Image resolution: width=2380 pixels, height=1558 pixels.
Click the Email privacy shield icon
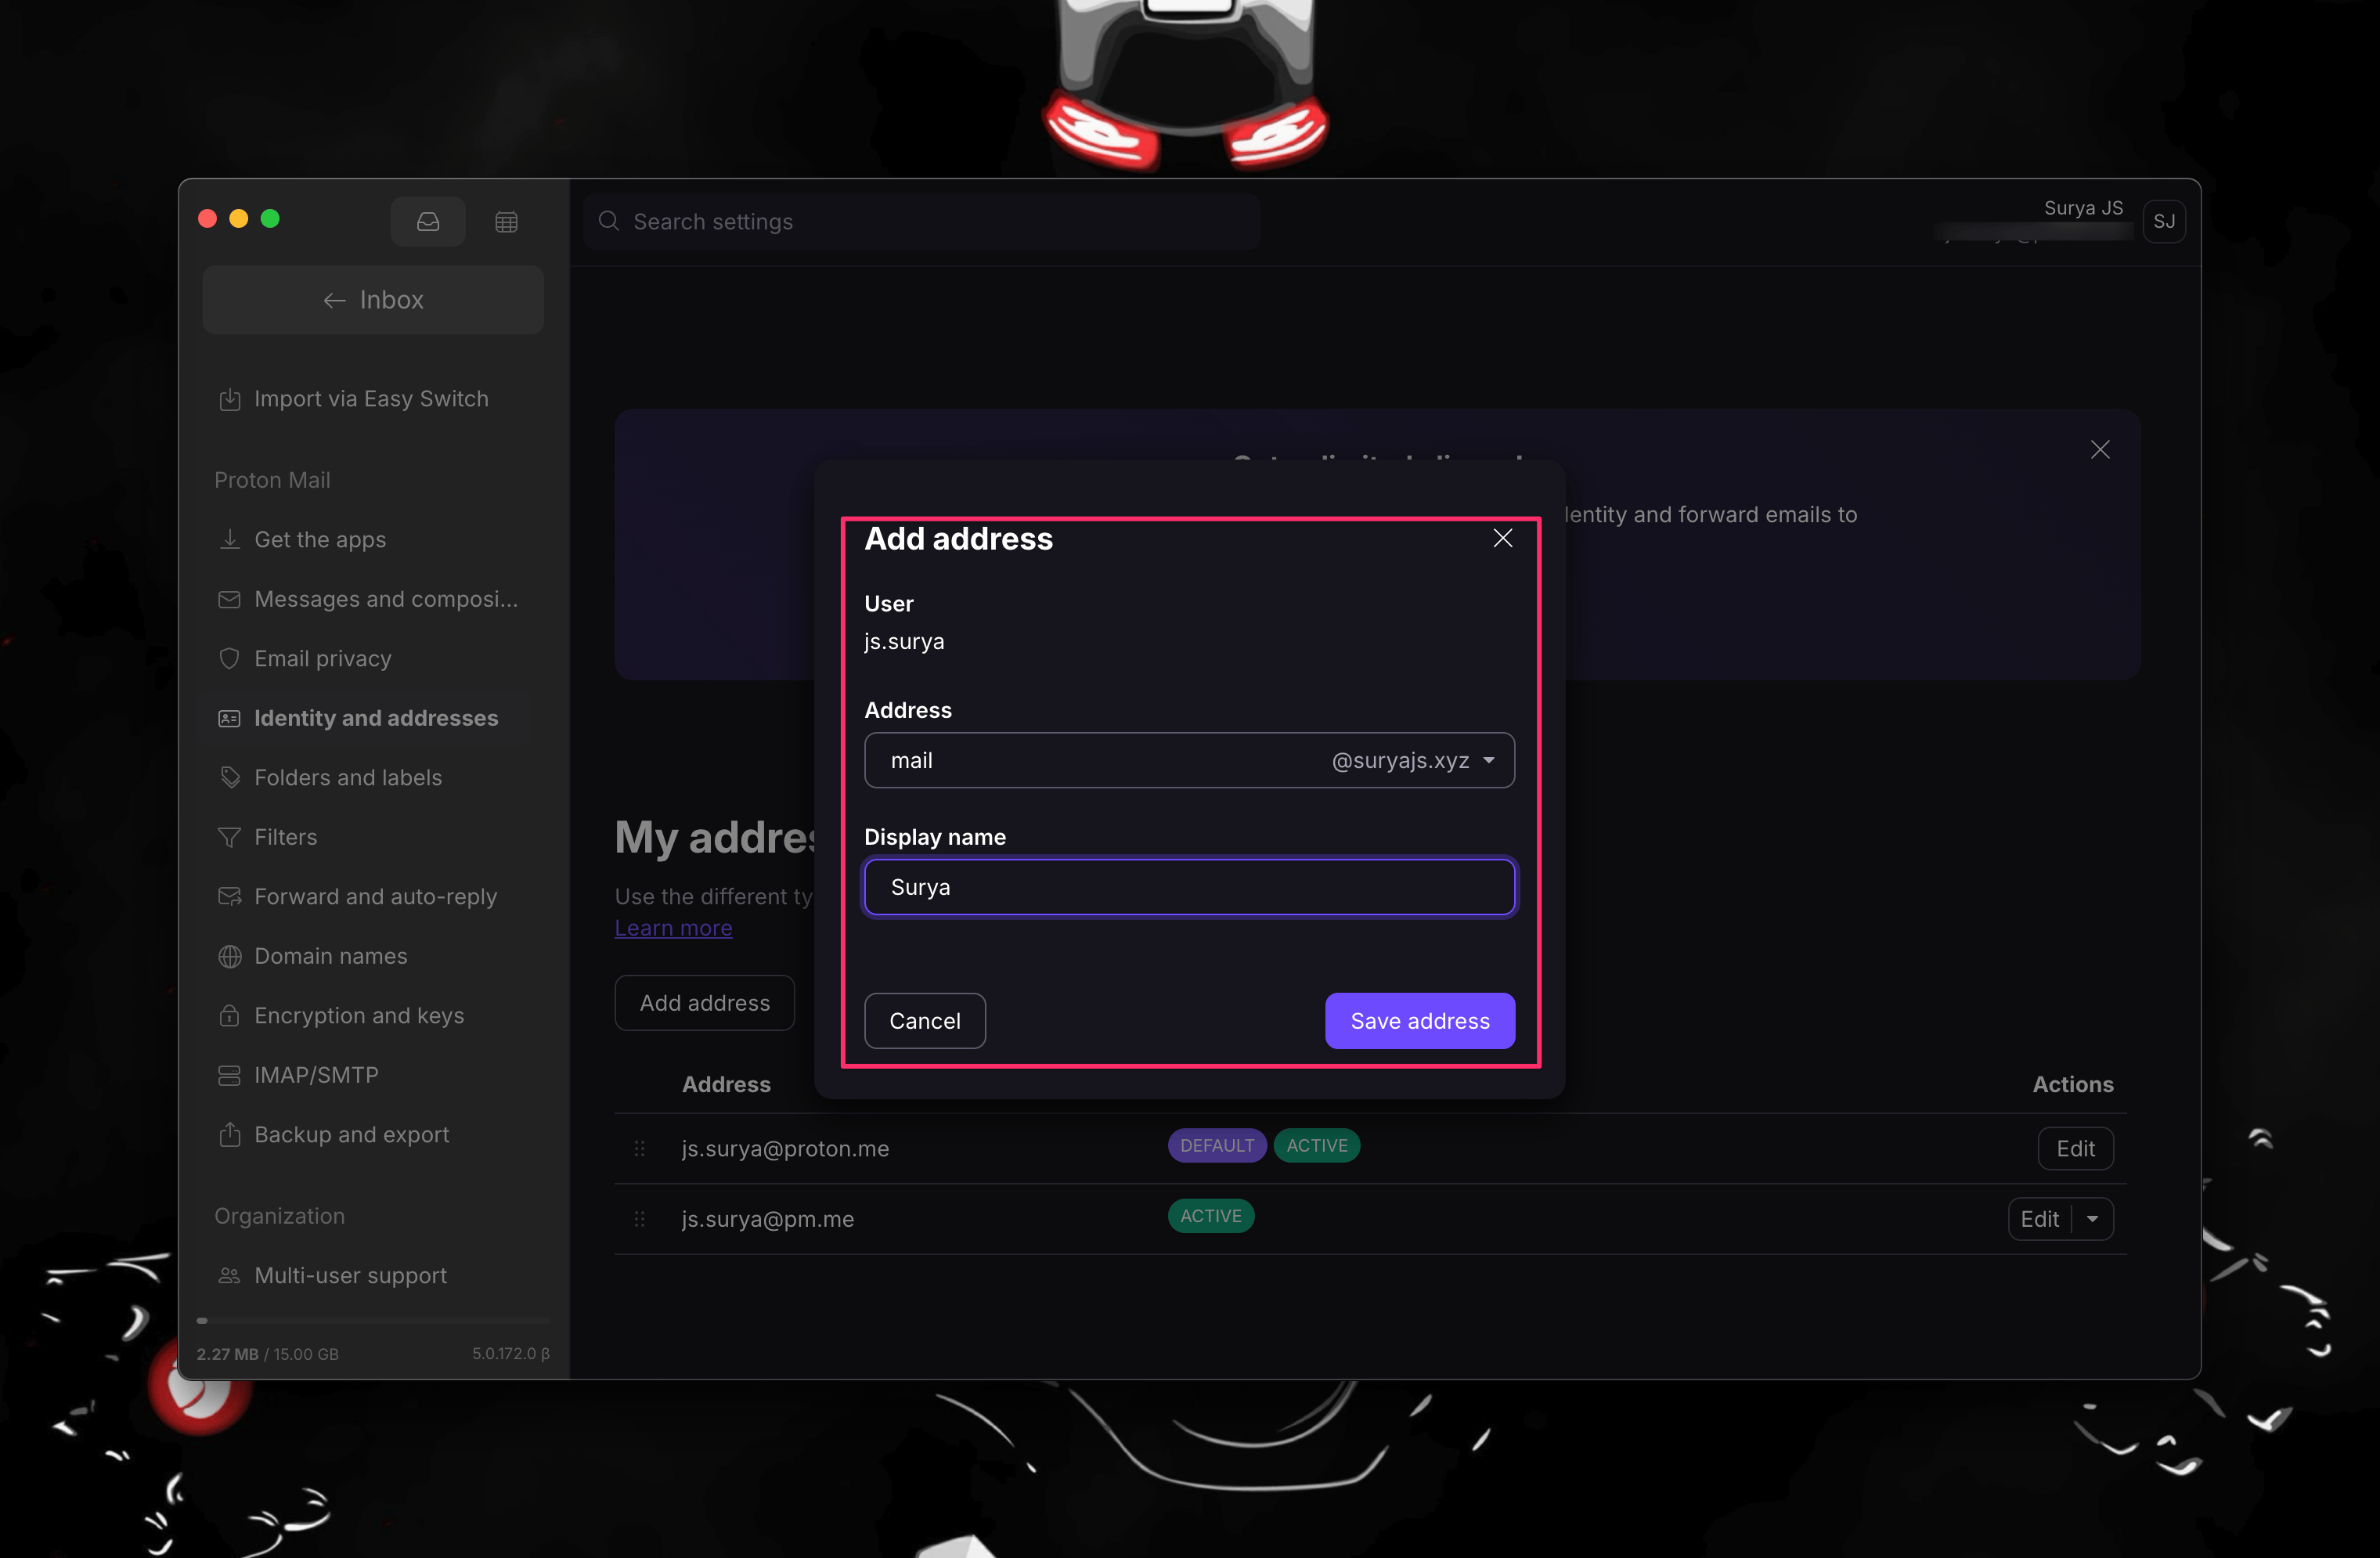[230, 659]
